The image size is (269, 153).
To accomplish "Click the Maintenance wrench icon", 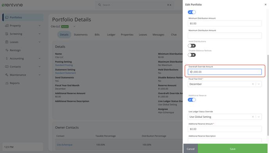I will (7, 75).
